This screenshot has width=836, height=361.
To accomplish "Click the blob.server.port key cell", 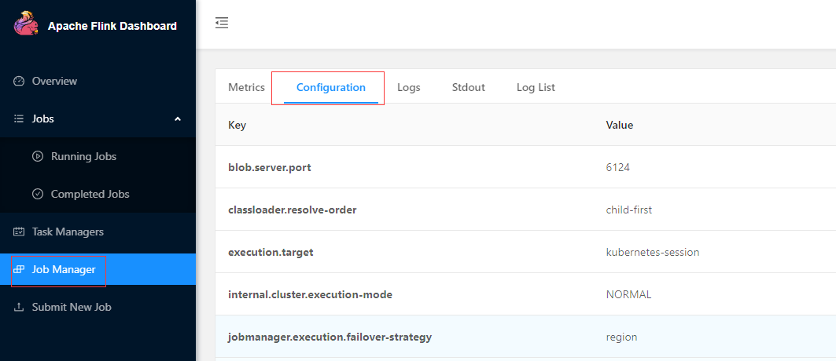I will (x=271, y=168).
